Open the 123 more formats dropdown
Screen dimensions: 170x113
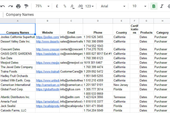tap(89, 6)
